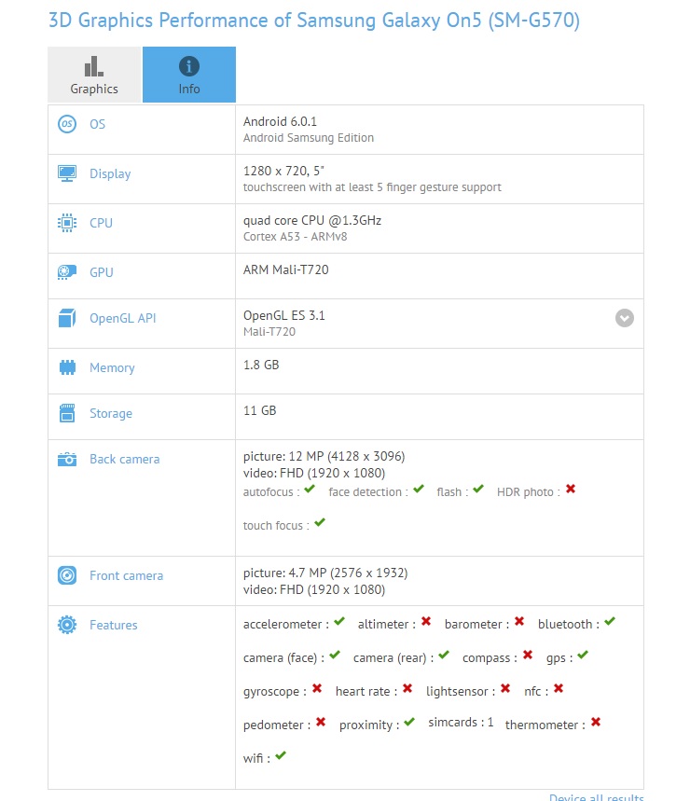Click the 1.8 GB memory value

tap(261, 365)
